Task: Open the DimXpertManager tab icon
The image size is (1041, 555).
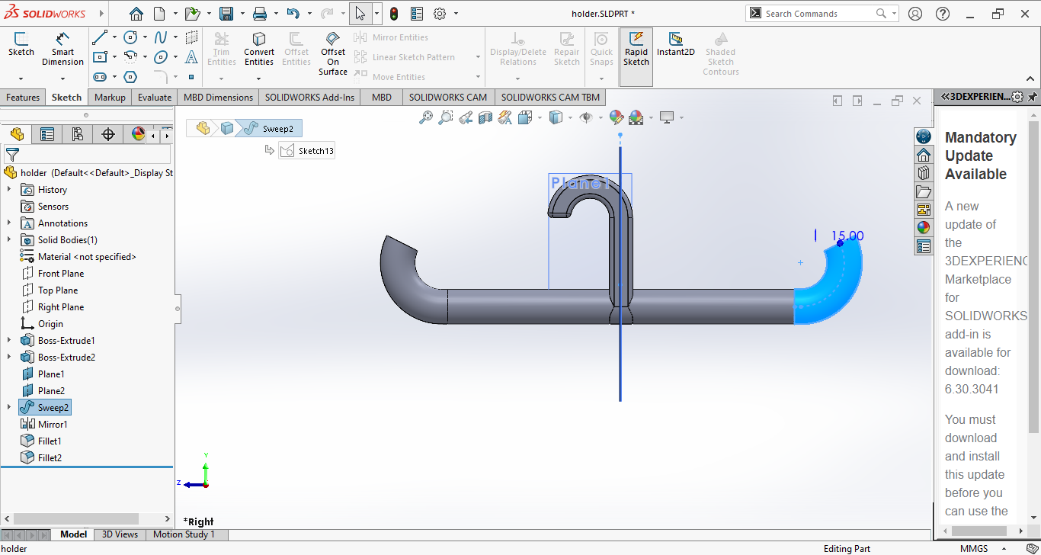Action: tap(108, 135)
